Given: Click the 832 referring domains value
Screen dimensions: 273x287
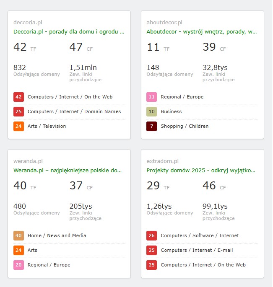Looking at the screenshot, I should point(20,67).
